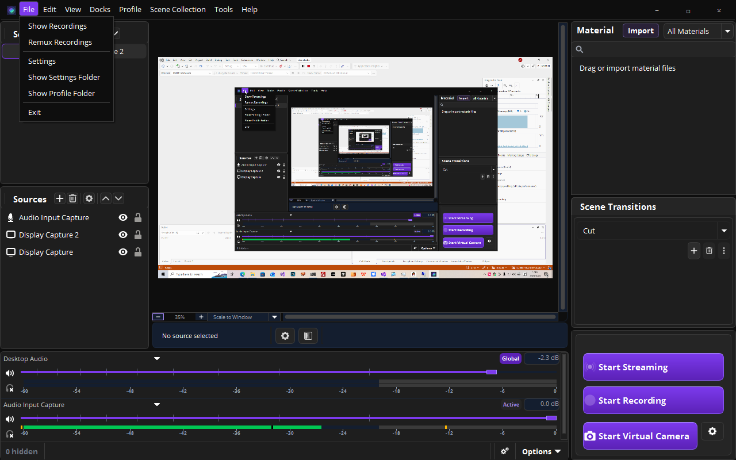Move source up with the Sources up arrow
The image size is (736, 460).
pyautogui.click(x=106, y=198)
